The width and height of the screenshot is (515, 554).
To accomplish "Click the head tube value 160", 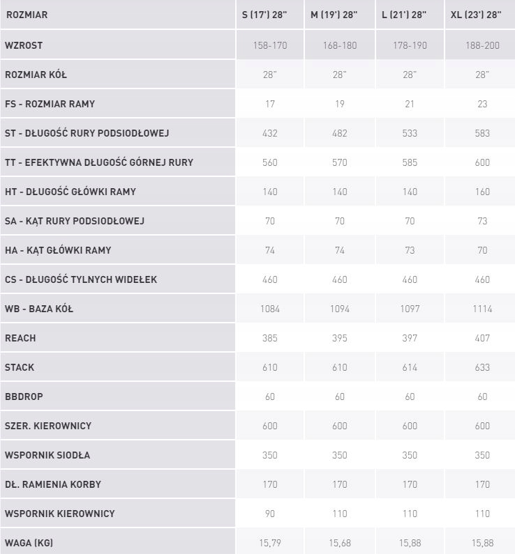I will [482, 192].
